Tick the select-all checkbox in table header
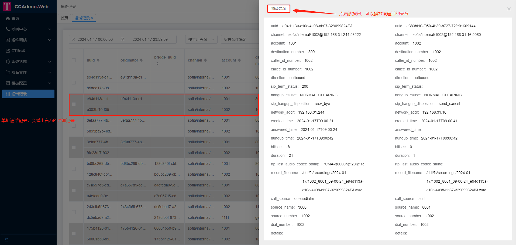 point(74,60)
